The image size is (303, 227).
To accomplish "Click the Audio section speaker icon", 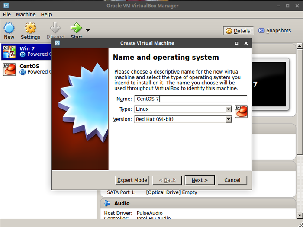I will coord(107,203).
